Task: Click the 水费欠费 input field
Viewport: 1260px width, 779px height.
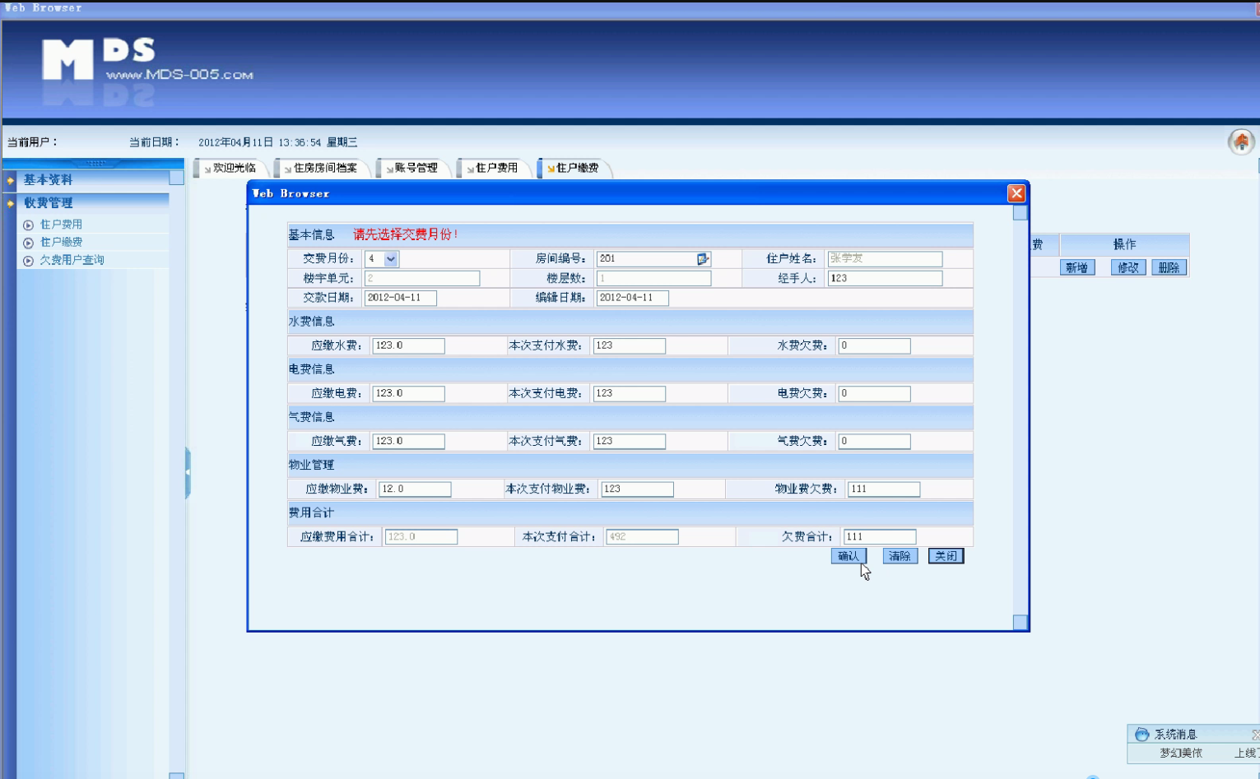Action: coord(874,345)
